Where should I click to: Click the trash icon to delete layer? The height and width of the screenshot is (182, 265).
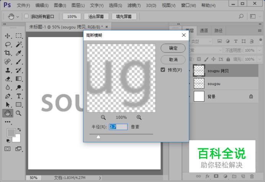click(x=252, y=176)
